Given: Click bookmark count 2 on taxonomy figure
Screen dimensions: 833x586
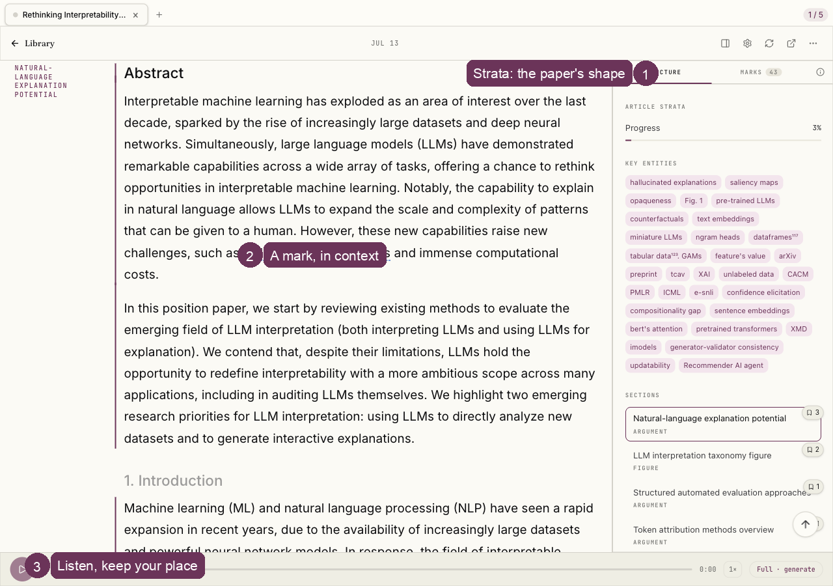Looking at the screenshot, I should pos(813,449).
